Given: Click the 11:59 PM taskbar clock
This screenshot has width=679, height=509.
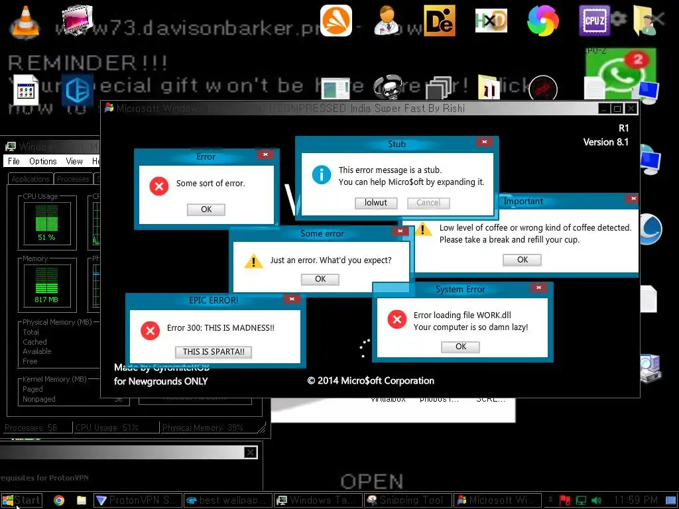Looking at the screenshot, I should (636, 500).
